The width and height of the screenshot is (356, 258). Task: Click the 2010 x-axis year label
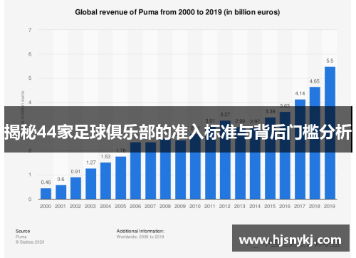coord(195,206)
